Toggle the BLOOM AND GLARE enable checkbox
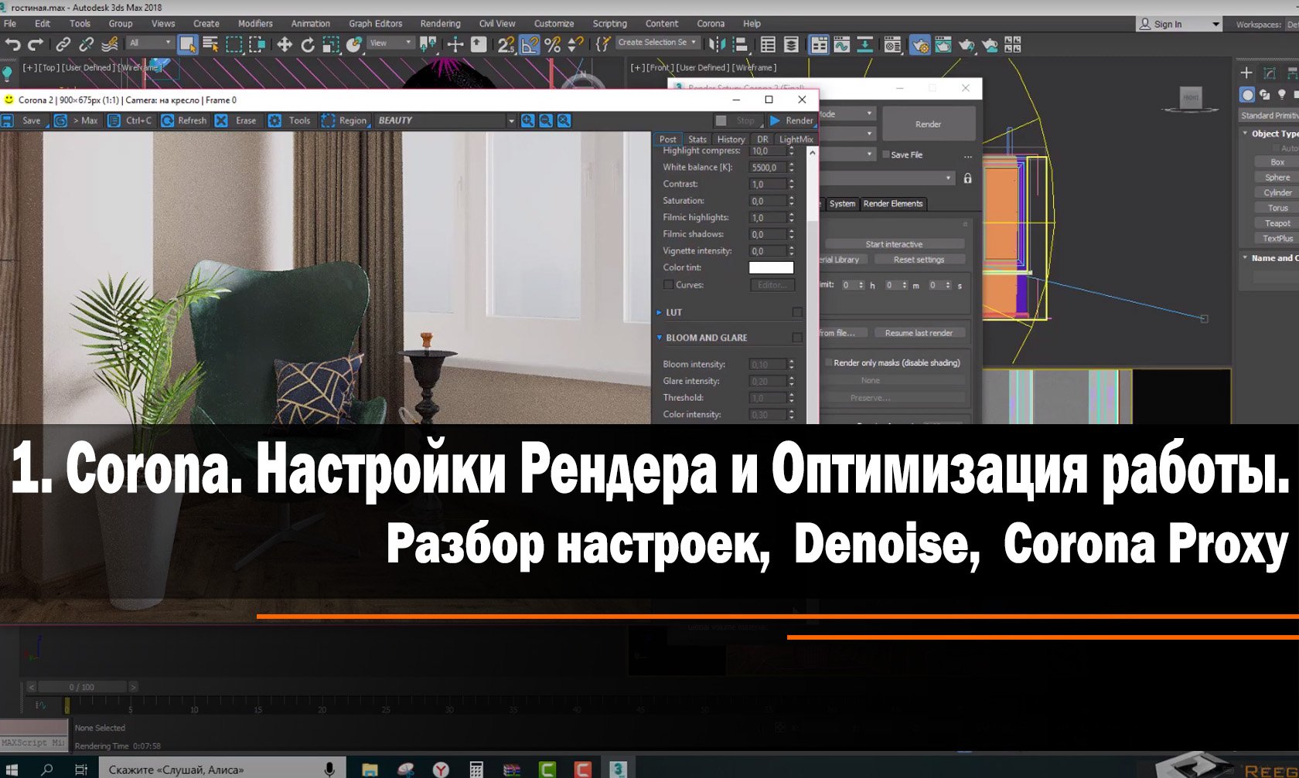 (797, 338)
